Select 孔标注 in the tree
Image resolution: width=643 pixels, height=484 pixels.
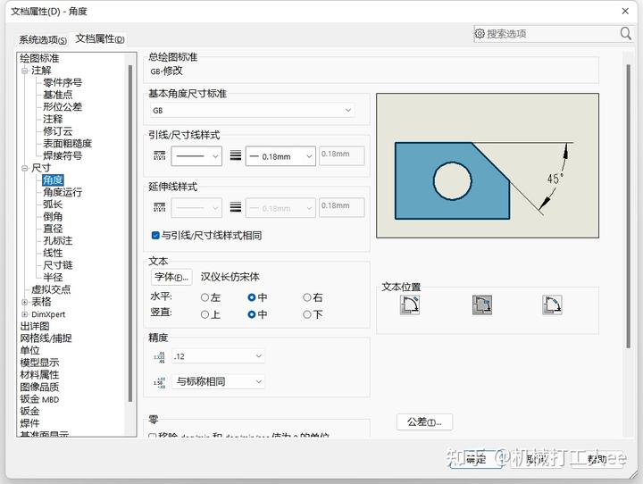click(58, 241)
